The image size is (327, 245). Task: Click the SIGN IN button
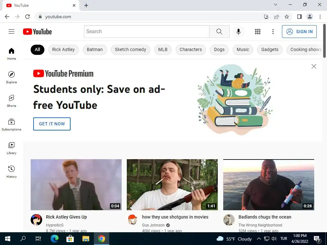(x=299, y=32)
